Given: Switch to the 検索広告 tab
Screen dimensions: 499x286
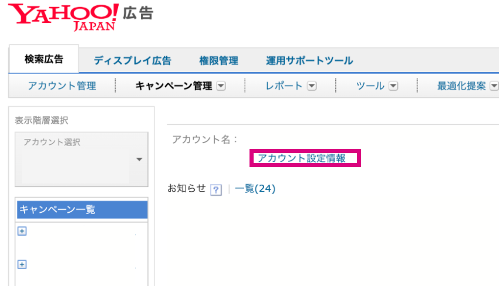Looking at the screenshot, I should coord(44,59).
